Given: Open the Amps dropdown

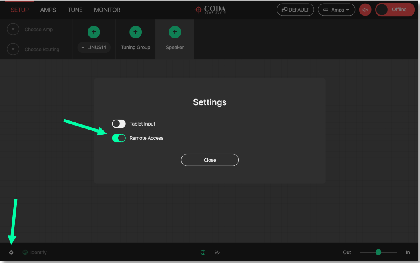Looking at the screenshot, I should tap(336, 10).
